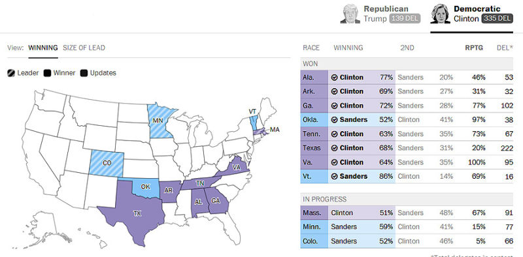
Task: Select Minnesota on the map
Action: point(160,121)
